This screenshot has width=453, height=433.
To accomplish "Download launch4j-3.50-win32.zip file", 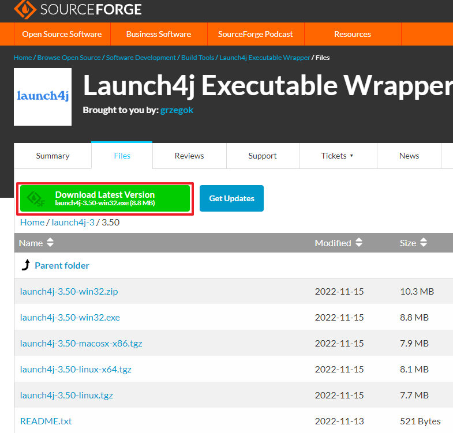I will point(69,291).
